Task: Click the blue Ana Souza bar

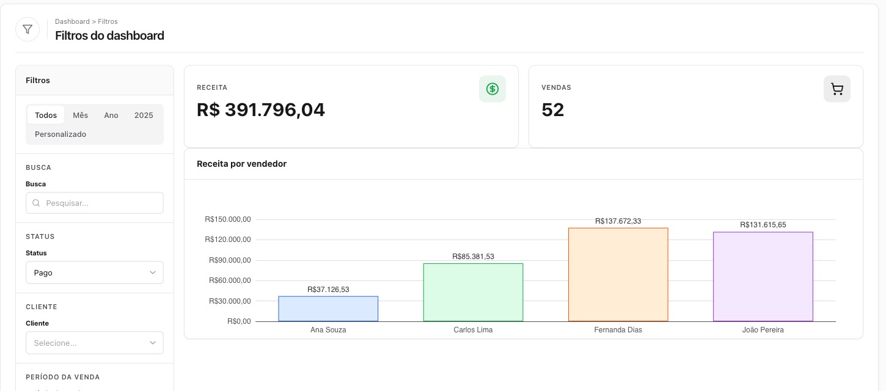Action: point(328,309)
